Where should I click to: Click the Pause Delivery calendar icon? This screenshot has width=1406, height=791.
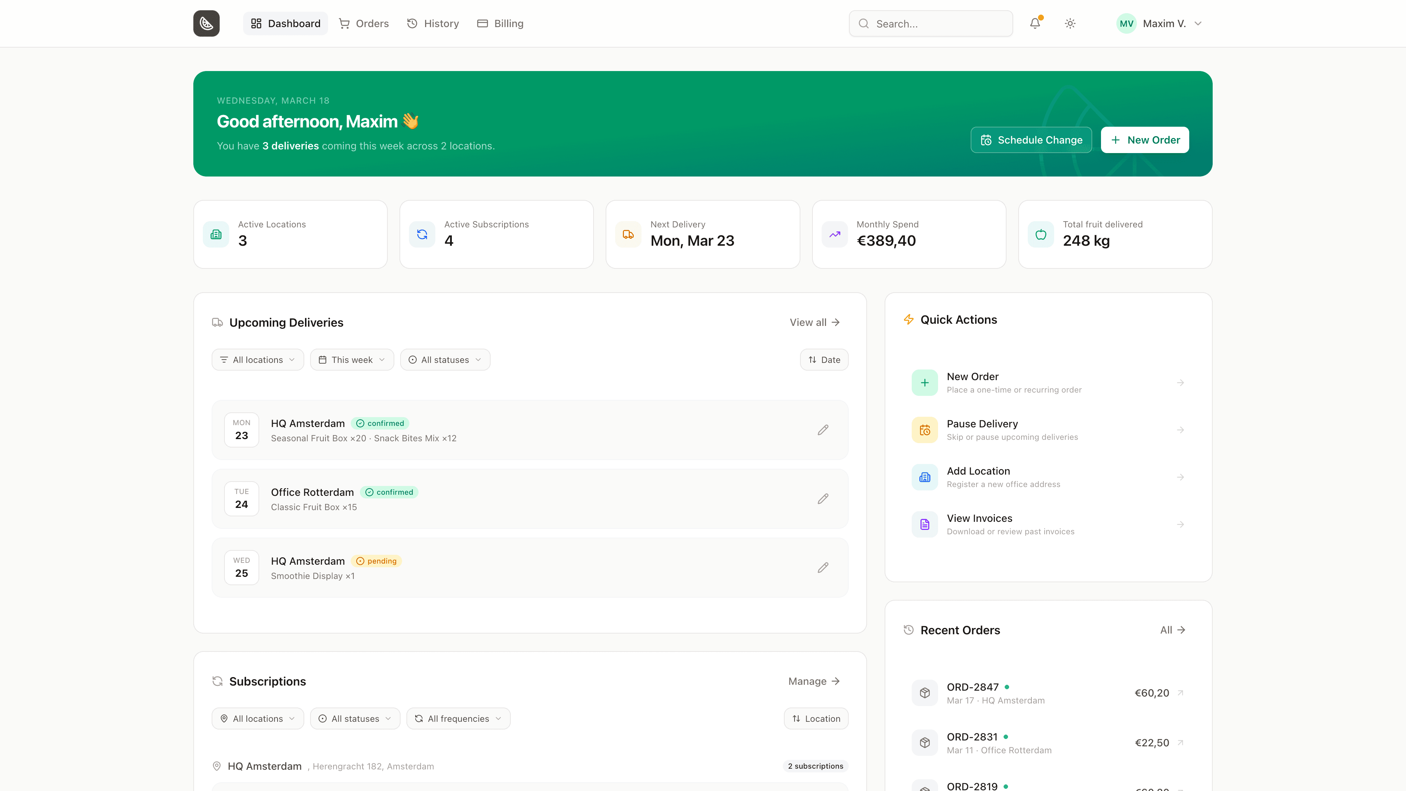925,430
